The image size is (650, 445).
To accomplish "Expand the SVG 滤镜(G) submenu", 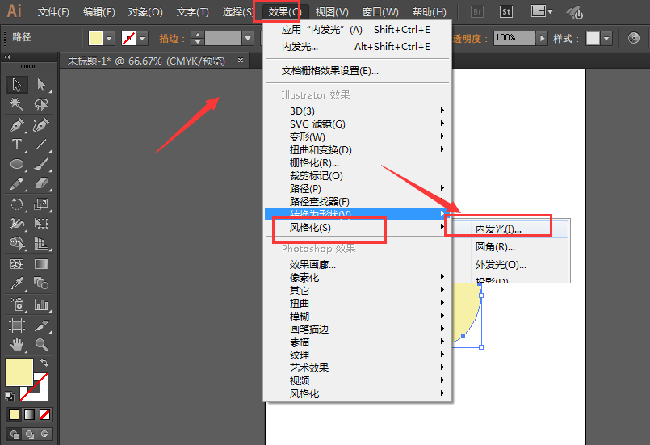I will pos(359,124).
